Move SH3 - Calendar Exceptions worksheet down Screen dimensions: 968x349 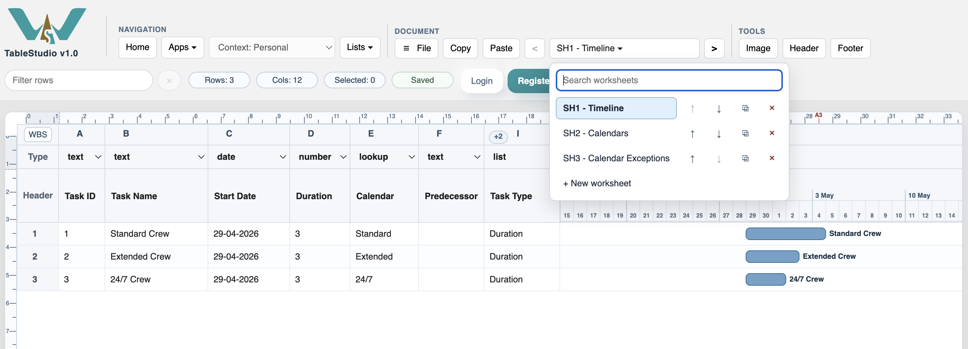(718, 159)
